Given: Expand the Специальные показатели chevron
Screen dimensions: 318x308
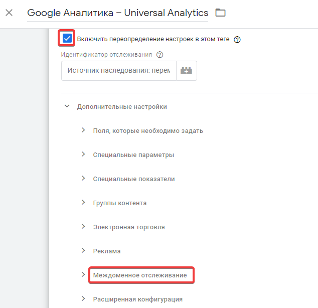Looking at the screenshot, I should (83, 179).
